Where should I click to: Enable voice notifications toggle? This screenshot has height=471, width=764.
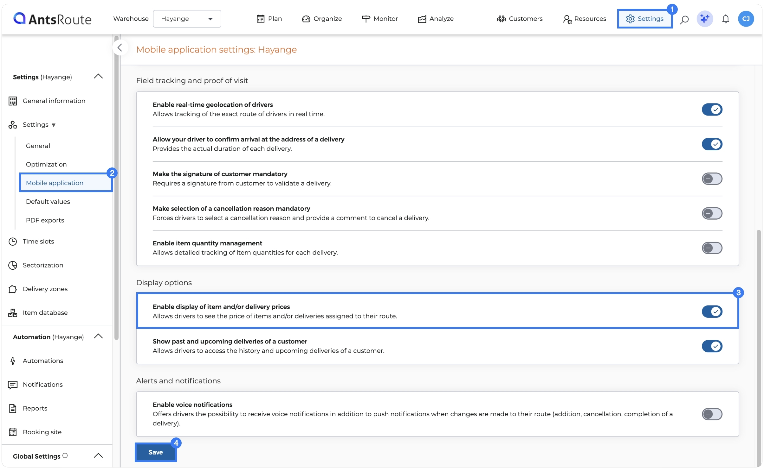pos(712,414)
